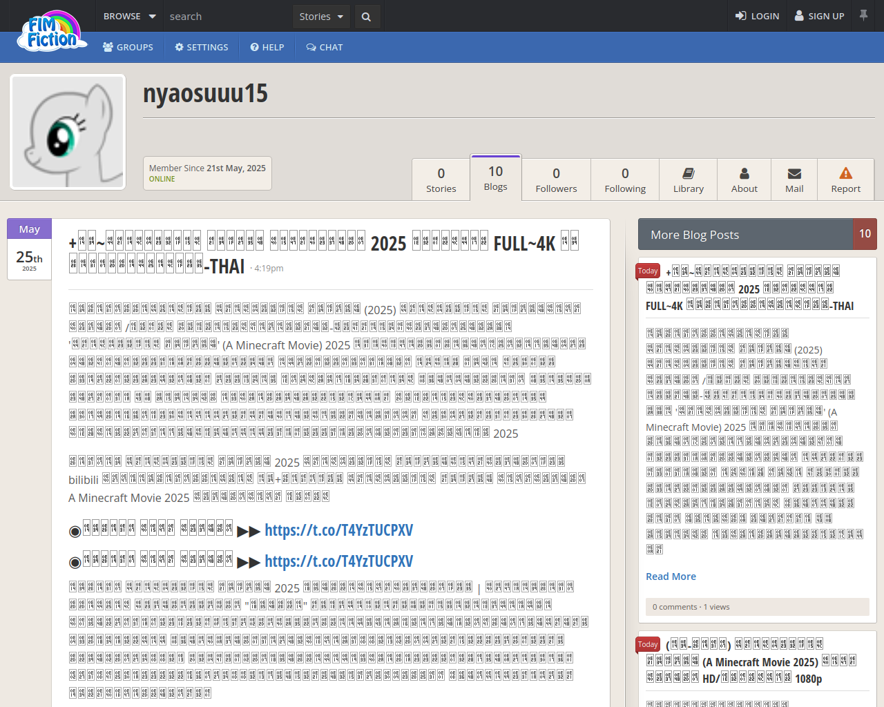Select the Blogs tab

tap(496, 178)
